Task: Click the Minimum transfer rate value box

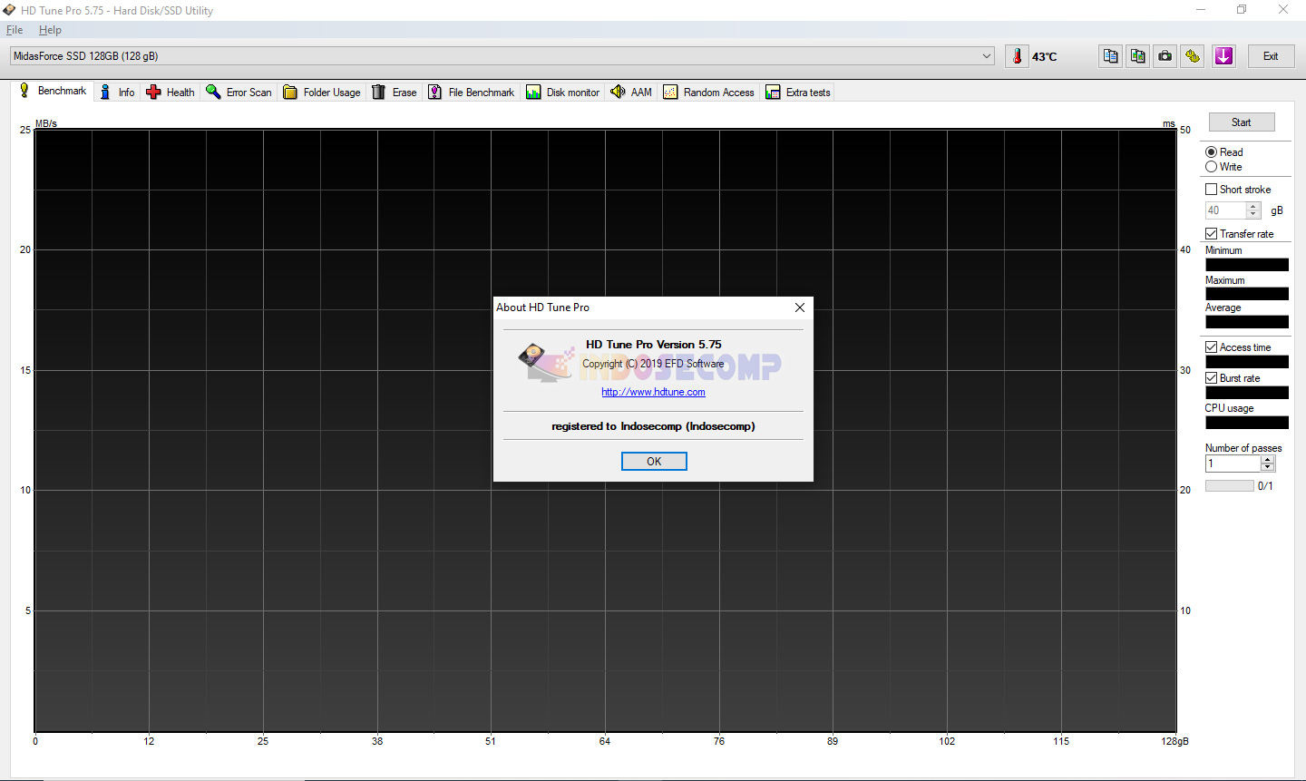Action: [x=1247, y=265]
